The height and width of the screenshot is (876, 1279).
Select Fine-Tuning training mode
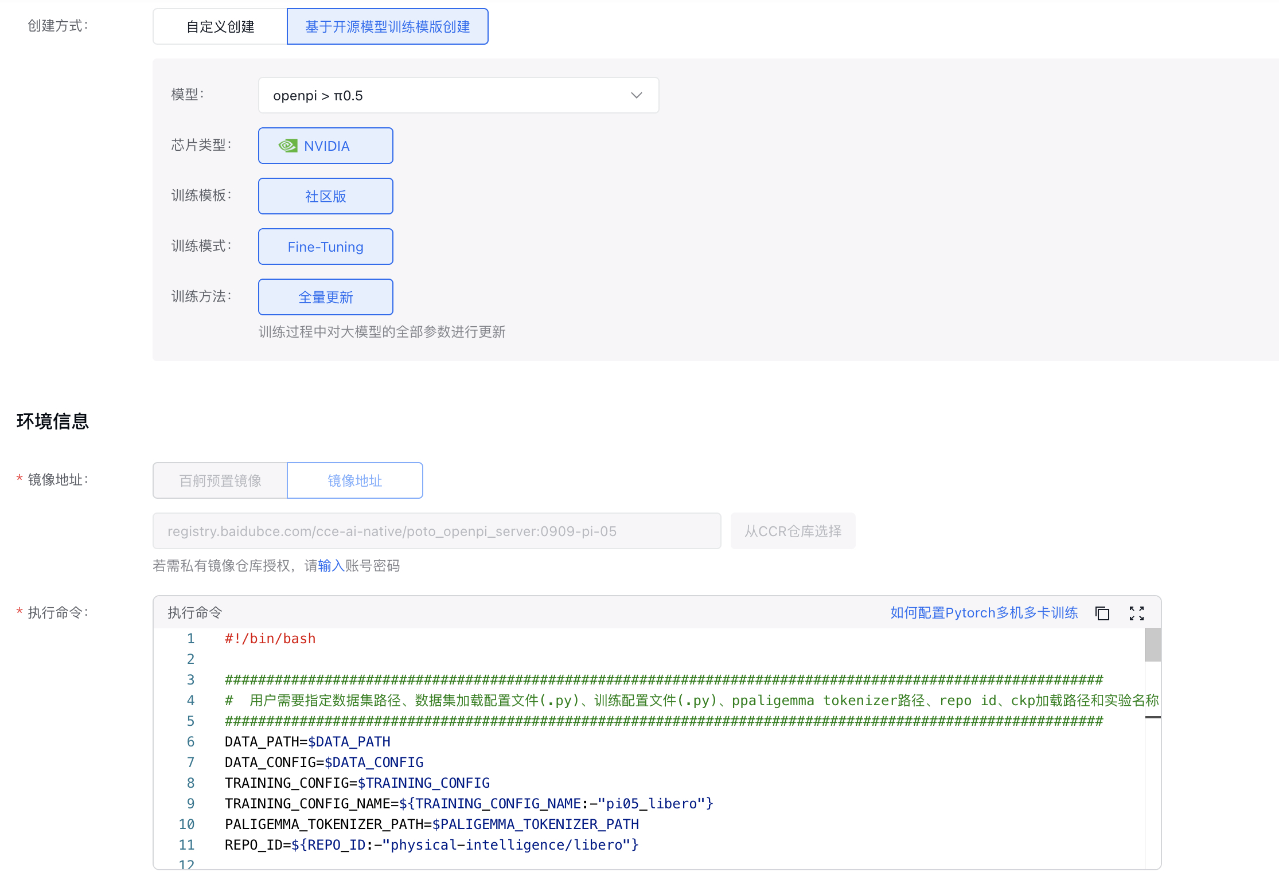coord(325,247)
